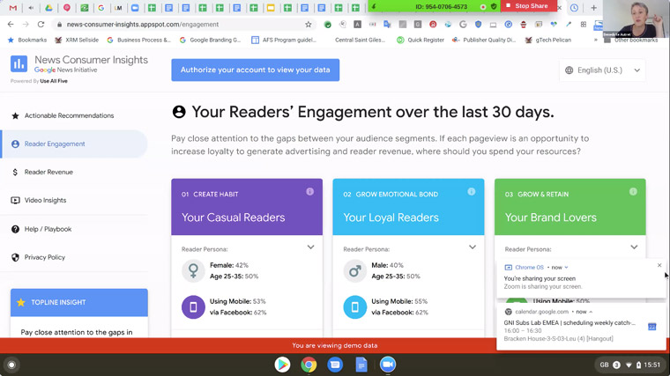
Task: Click the 'You are viewing demo data' banner
Action: [x=335, y=346]
